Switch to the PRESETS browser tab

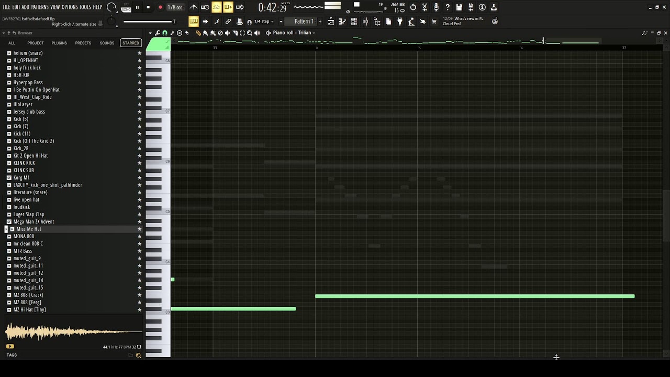(83, 43)
